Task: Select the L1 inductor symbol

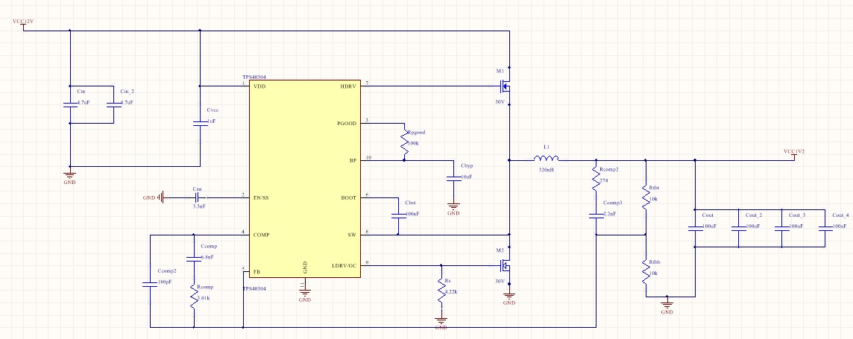Action: click(x=546, y=158)
